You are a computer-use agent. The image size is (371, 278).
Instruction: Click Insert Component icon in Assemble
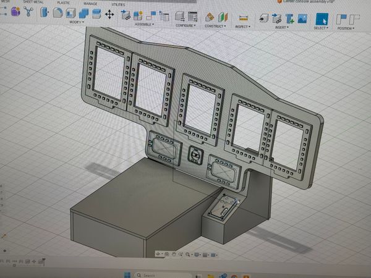tap(126, 15)
